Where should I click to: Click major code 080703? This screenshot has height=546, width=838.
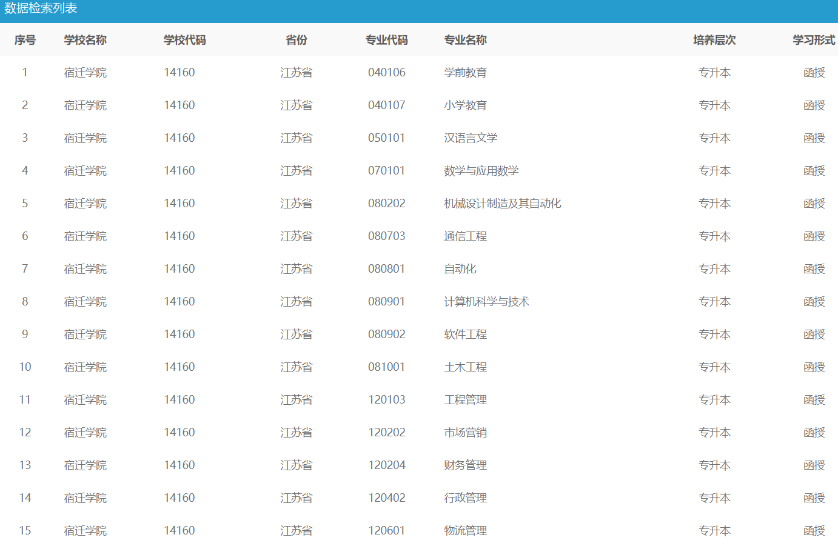pos(387,236)
